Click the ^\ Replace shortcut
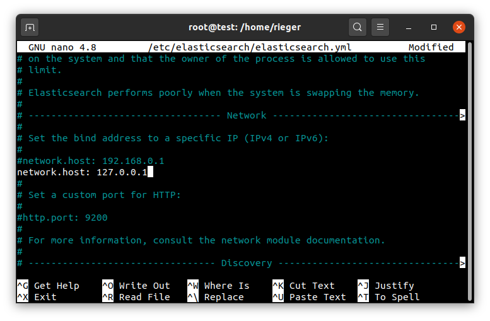This screenshot has width=490, height=321. (x=215, y=296)
